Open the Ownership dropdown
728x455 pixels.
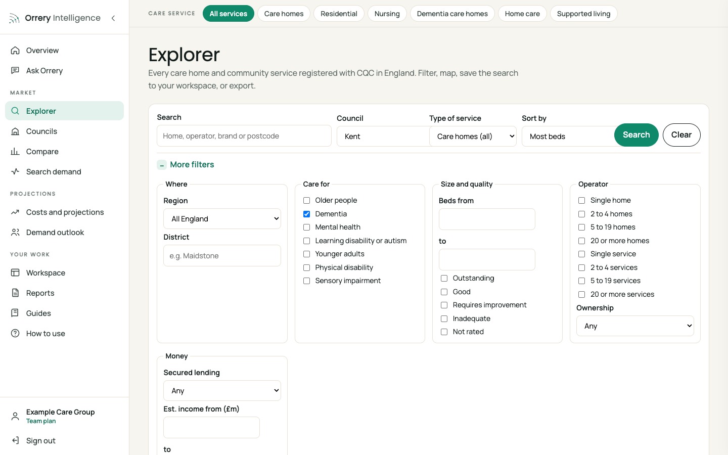click(x=635, y=326)
